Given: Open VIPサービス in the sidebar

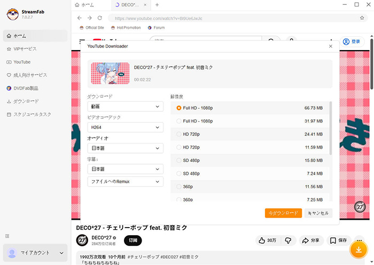Looking at the screenshot, I should coord(35,49).
